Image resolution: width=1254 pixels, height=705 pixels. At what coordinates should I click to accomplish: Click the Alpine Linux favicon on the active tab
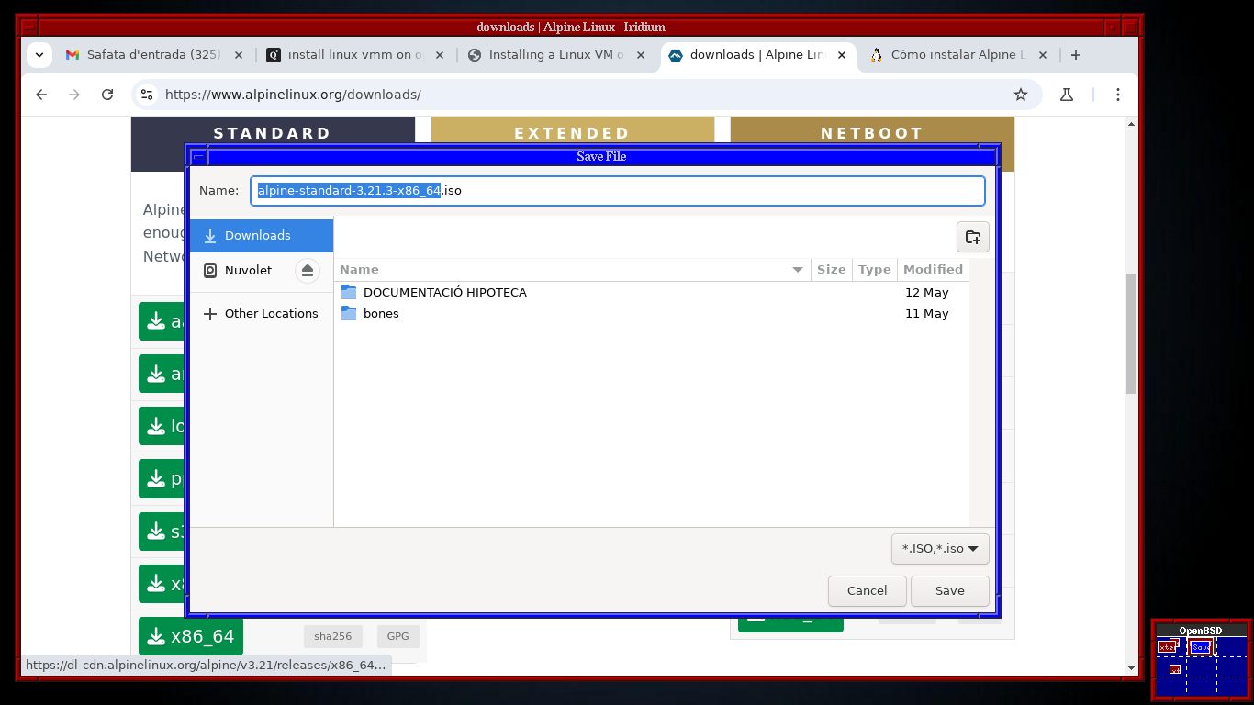point(676,55)
